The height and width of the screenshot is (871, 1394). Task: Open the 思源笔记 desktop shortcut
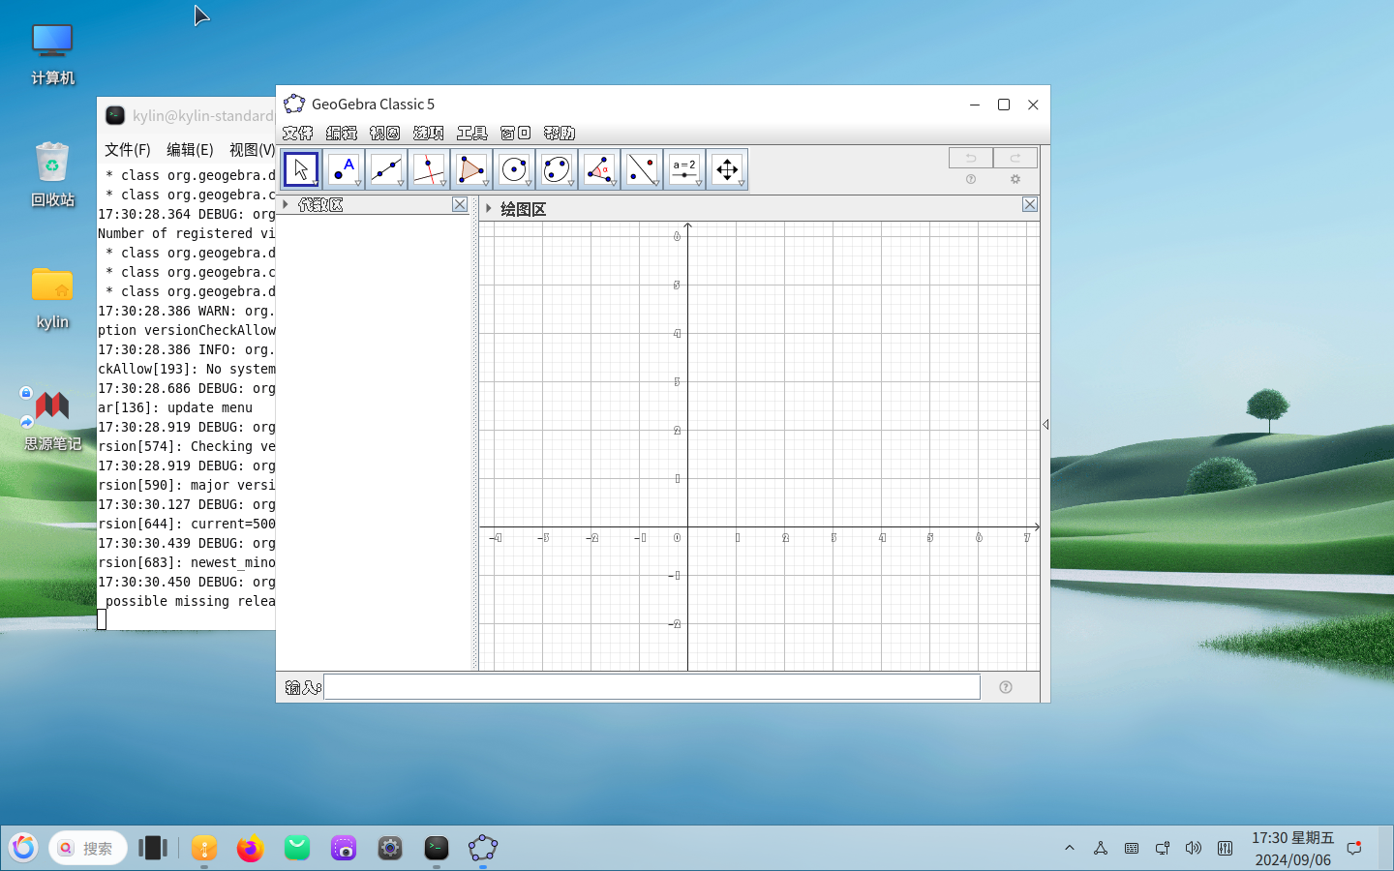(x=52, y=420)
